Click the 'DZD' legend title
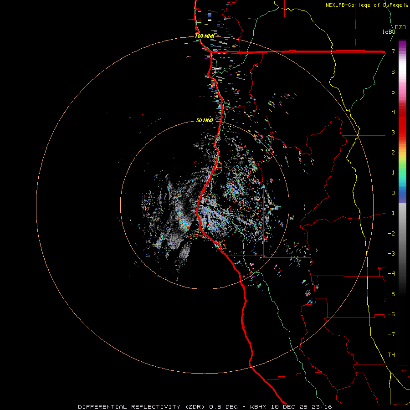 [x=400, y=27]
